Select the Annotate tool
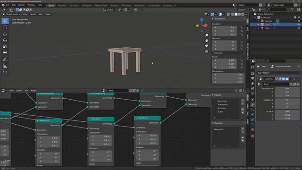This screenshot has height=170, width=302. (x=5, y=59)
